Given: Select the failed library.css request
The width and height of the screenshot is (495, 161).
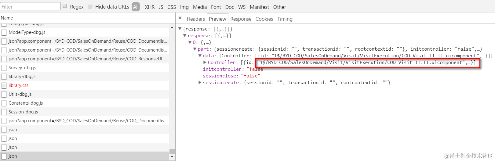Looking at the screenshot, I should click(x=84, y=85).
